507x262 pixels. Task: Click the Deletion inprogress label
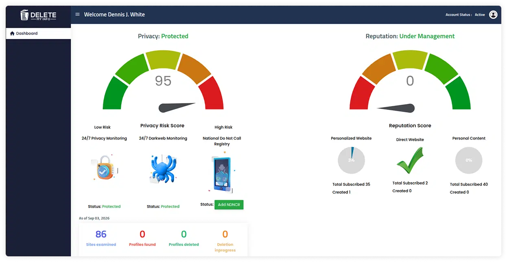pyautogui.click(x=225, y=247)
